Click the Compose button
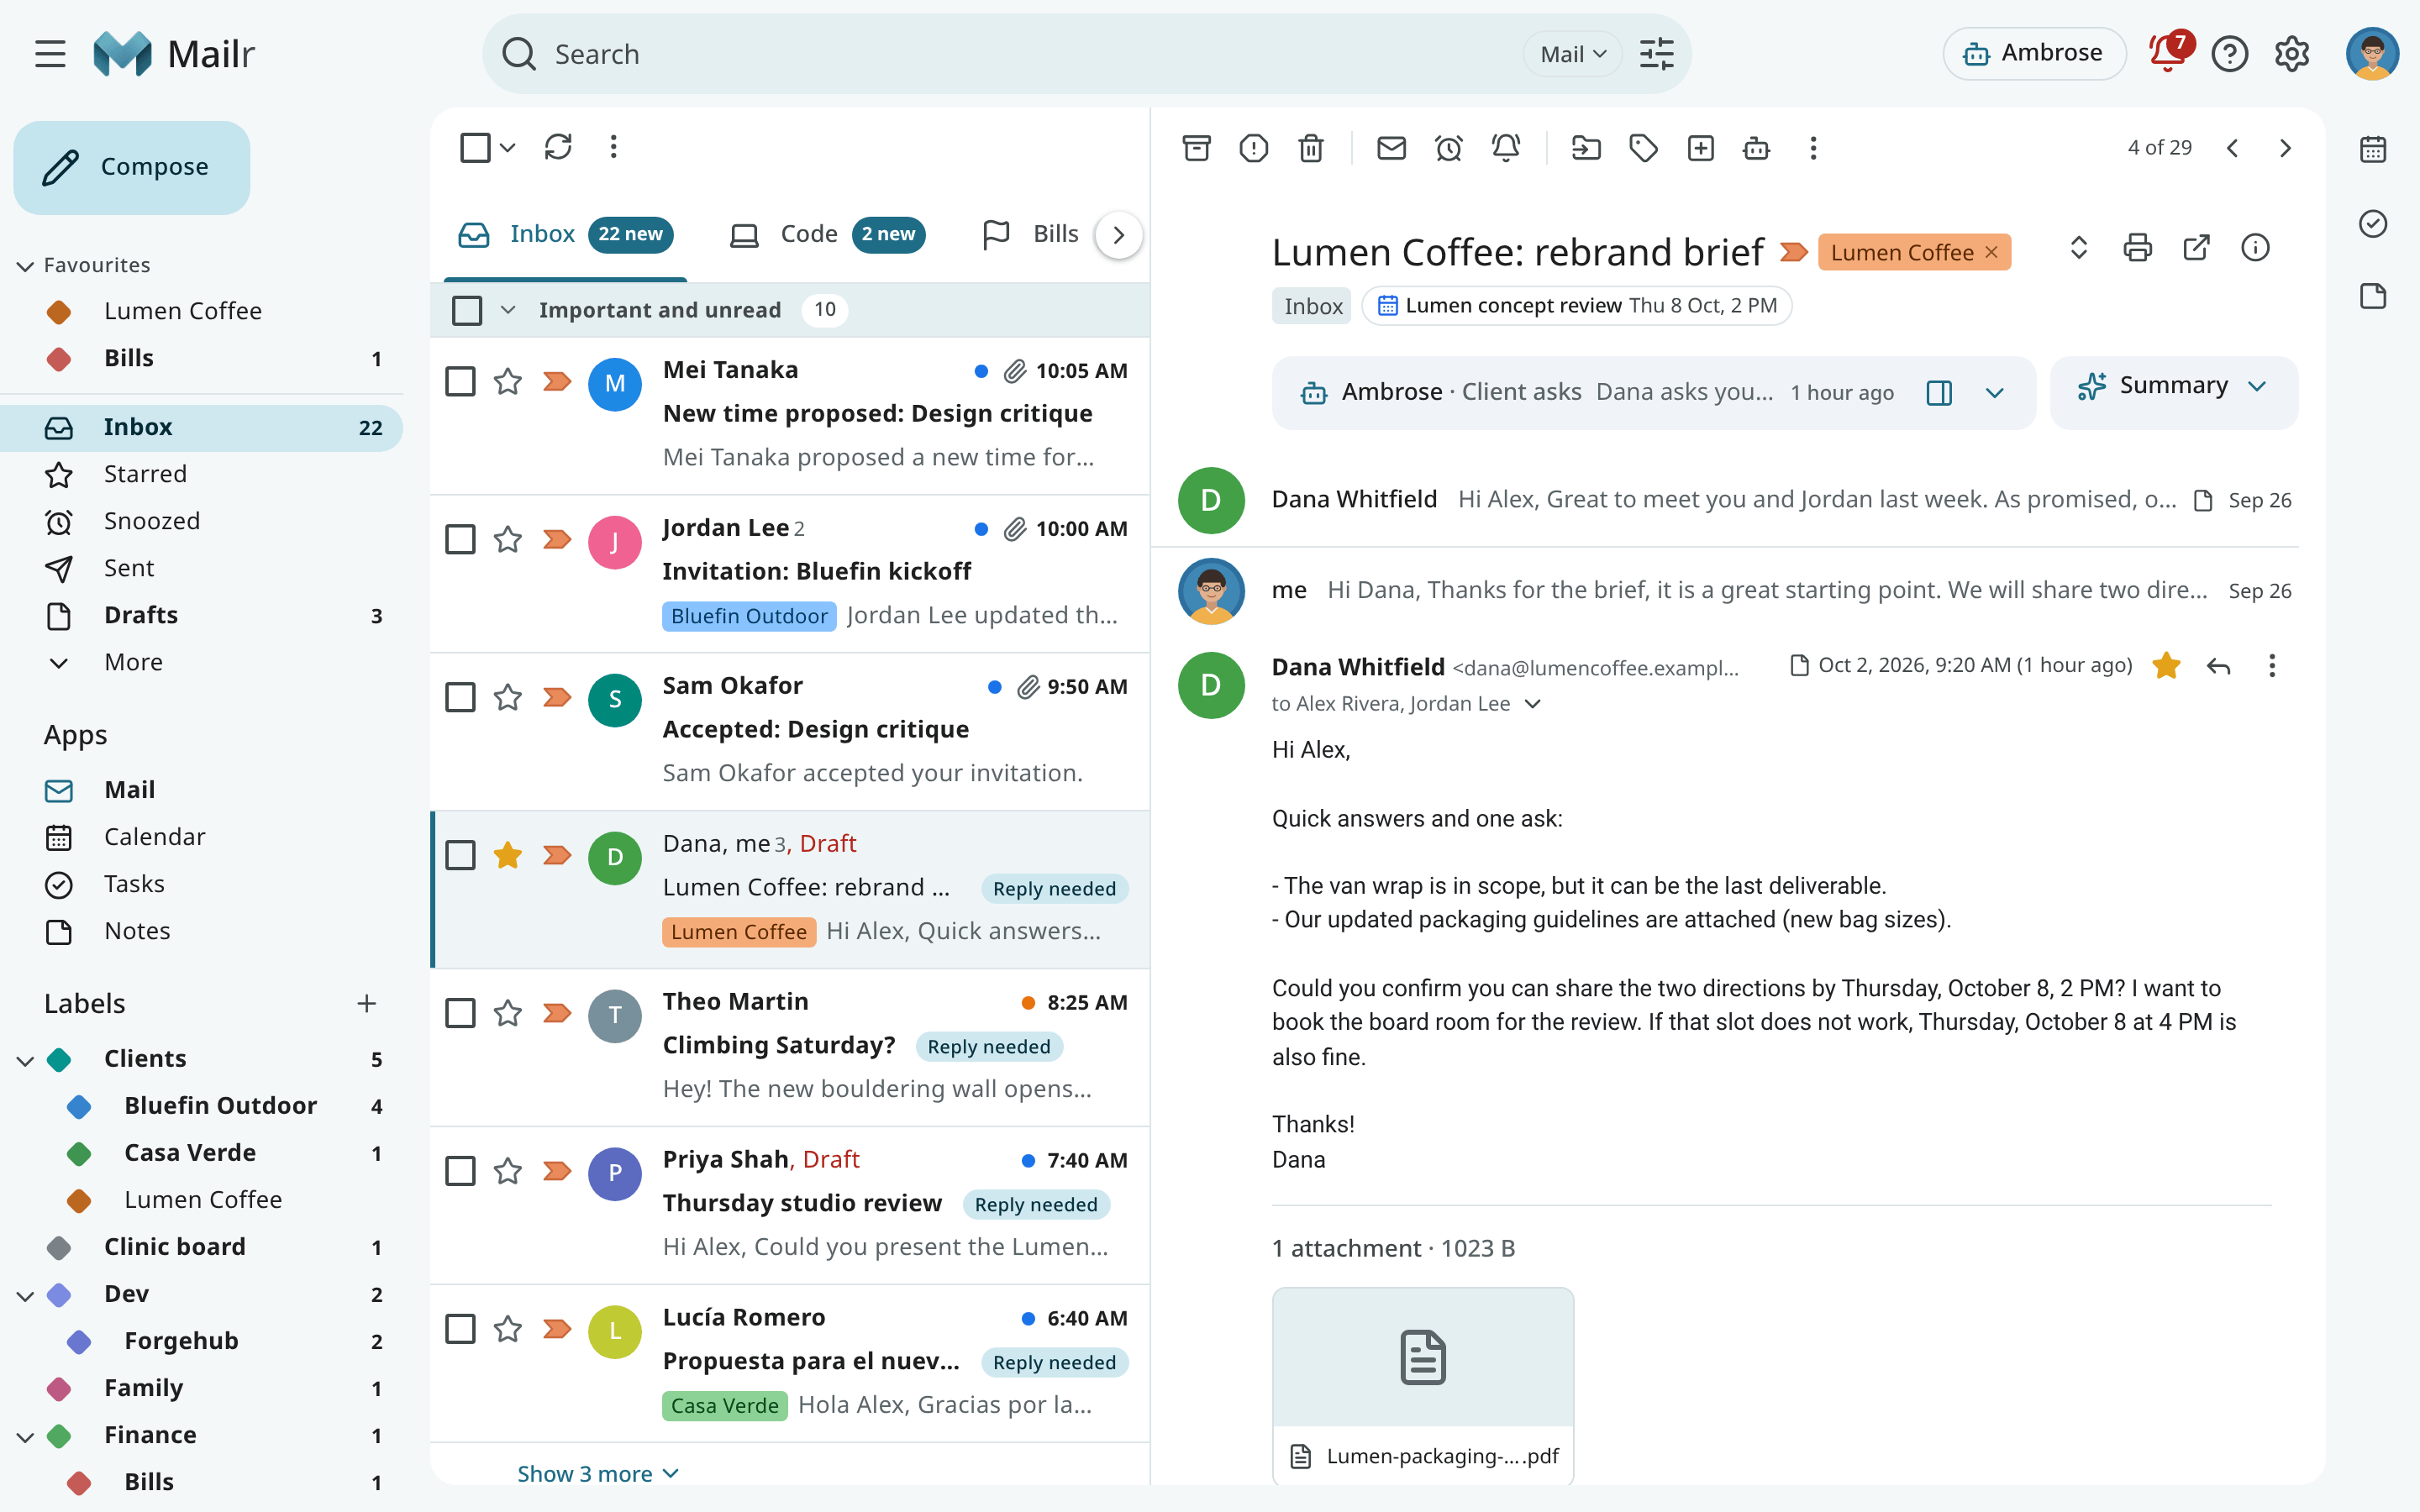Image resolution: width=2420 pixels, height=1512 pixels. 132,167
